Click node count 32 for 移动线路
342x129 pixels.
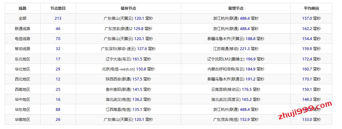coord(58,49)
